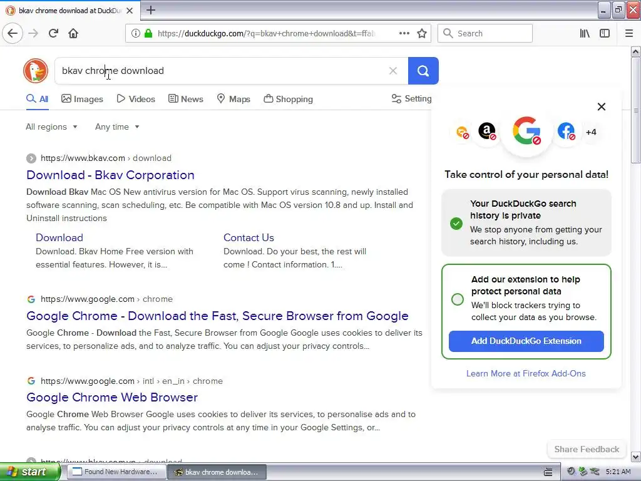Screen dimensions: 641x481
Task: Click the green padlock security icon
Action: [148, 33]
